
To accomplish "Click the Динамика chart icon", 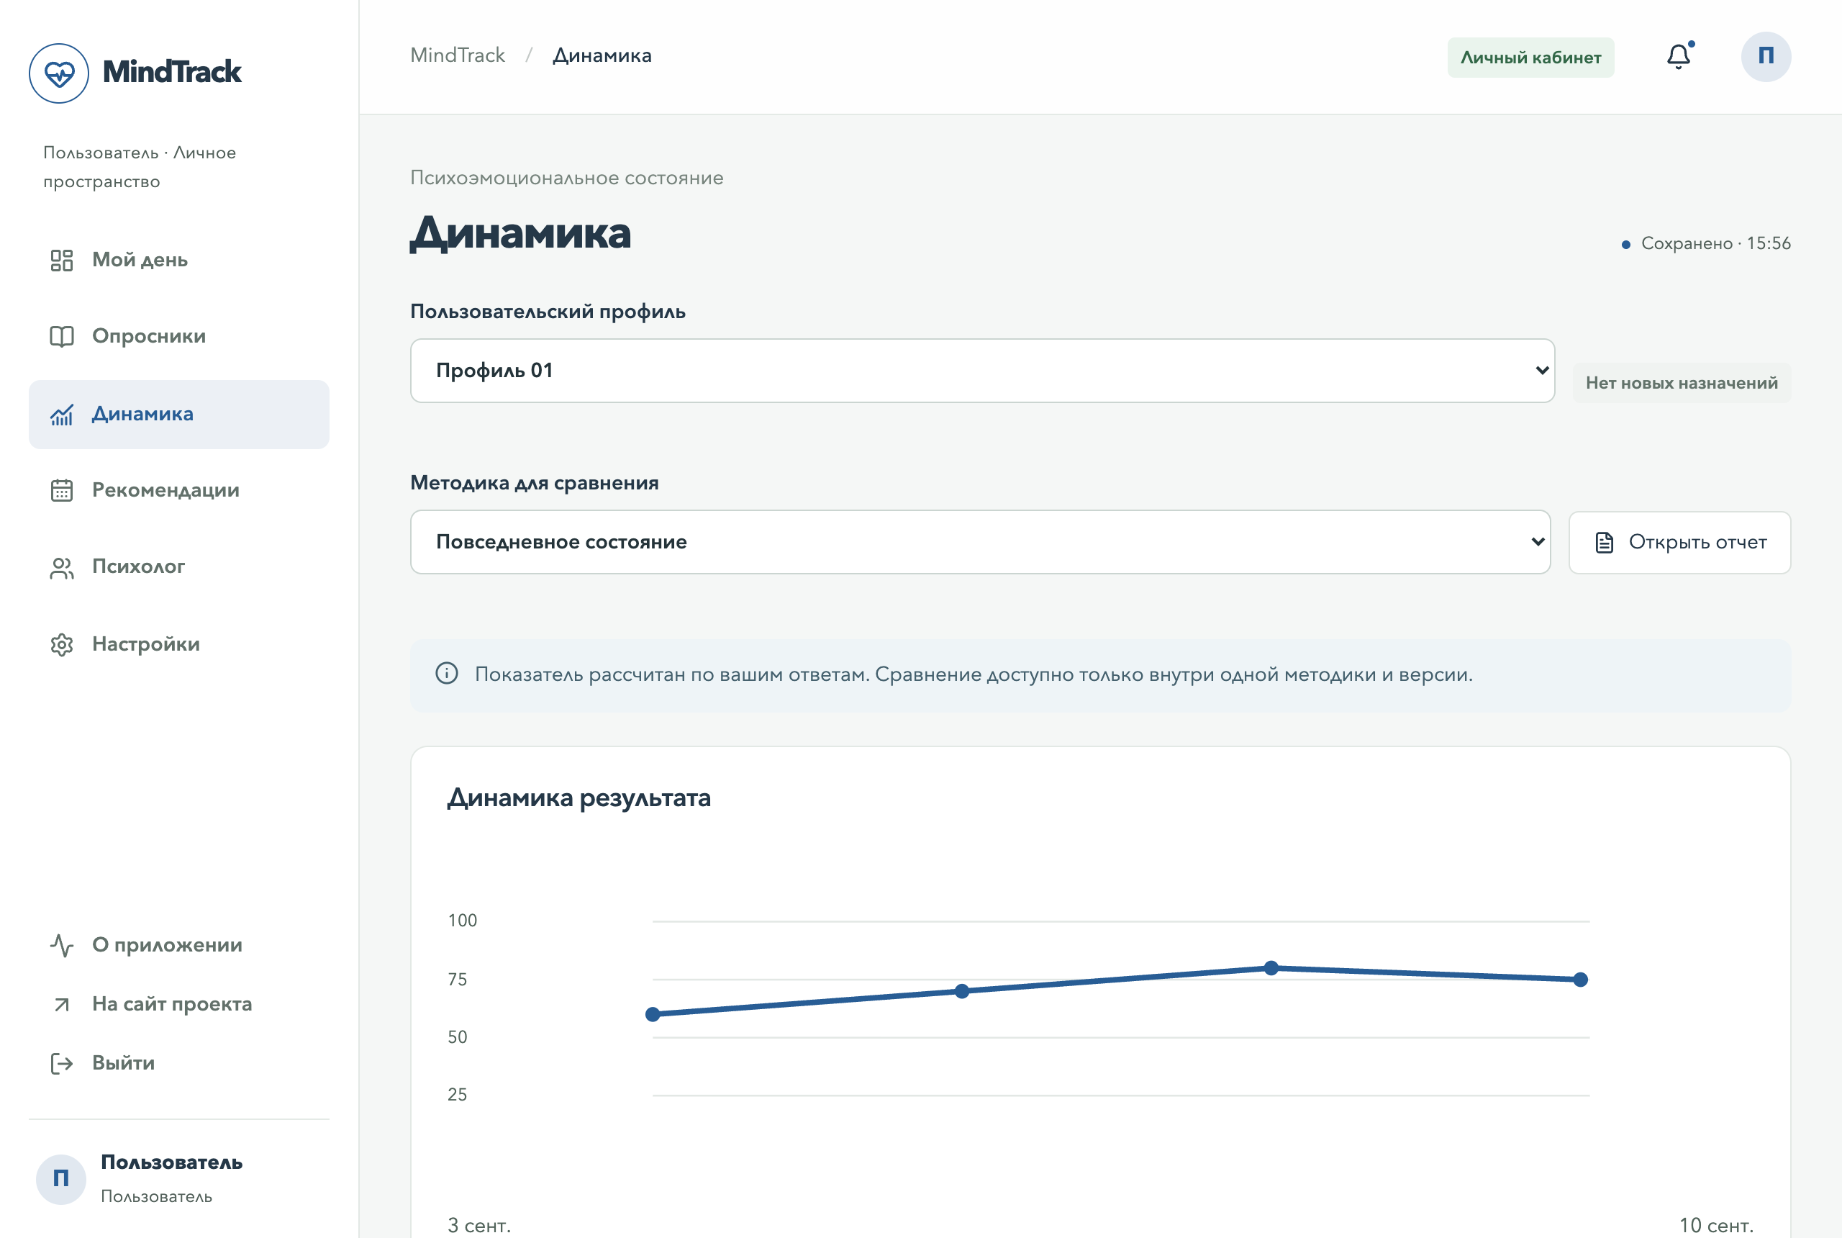I will pyautogui.click(x=62, y=415).
